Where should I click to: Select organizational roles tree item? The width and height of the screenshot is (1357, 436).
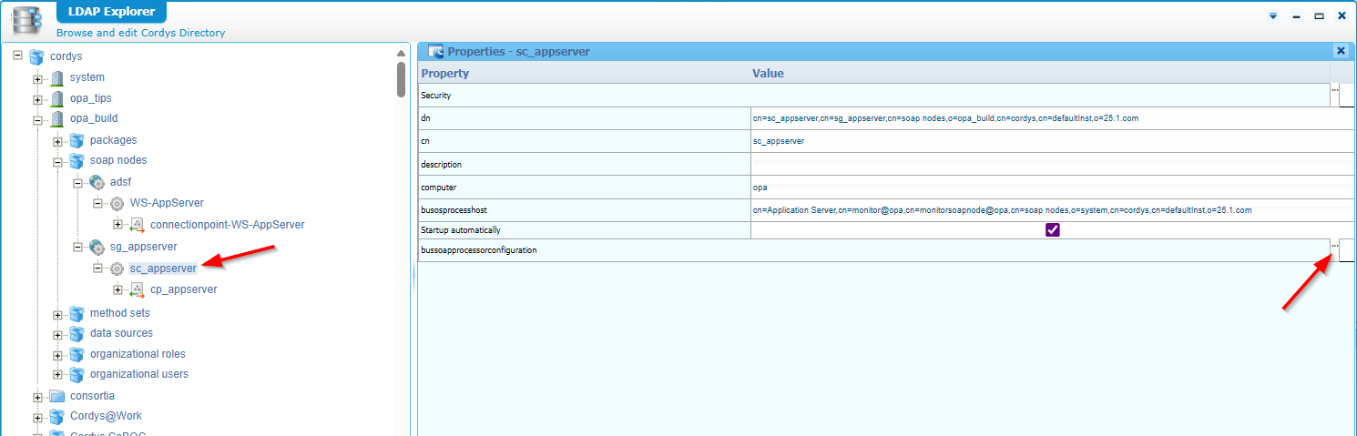pos(138,354)
